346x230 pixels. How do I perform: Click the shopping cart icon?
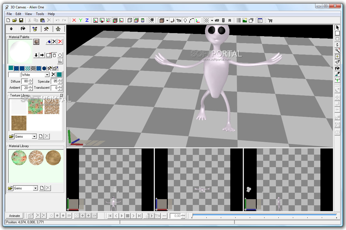point(270,20)
